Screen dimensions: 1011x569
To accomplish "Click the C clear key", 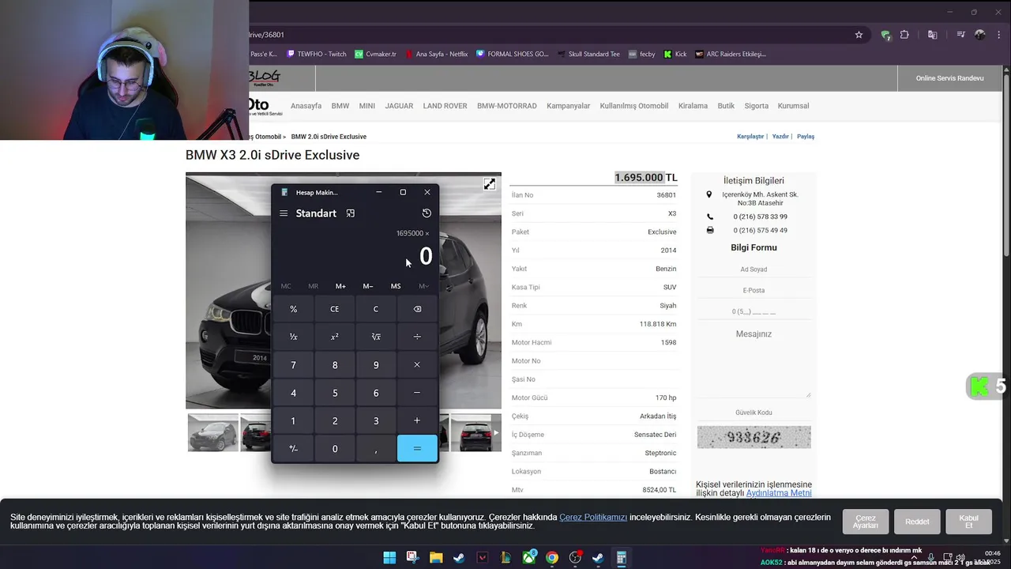I will 376,309.
